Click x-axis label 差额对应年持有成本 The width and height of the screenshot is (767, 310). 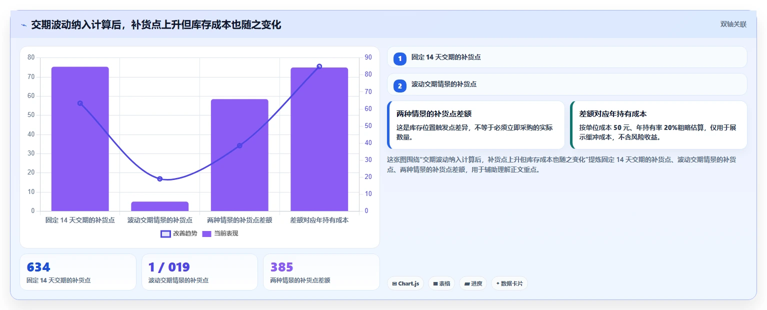[319, 220]
